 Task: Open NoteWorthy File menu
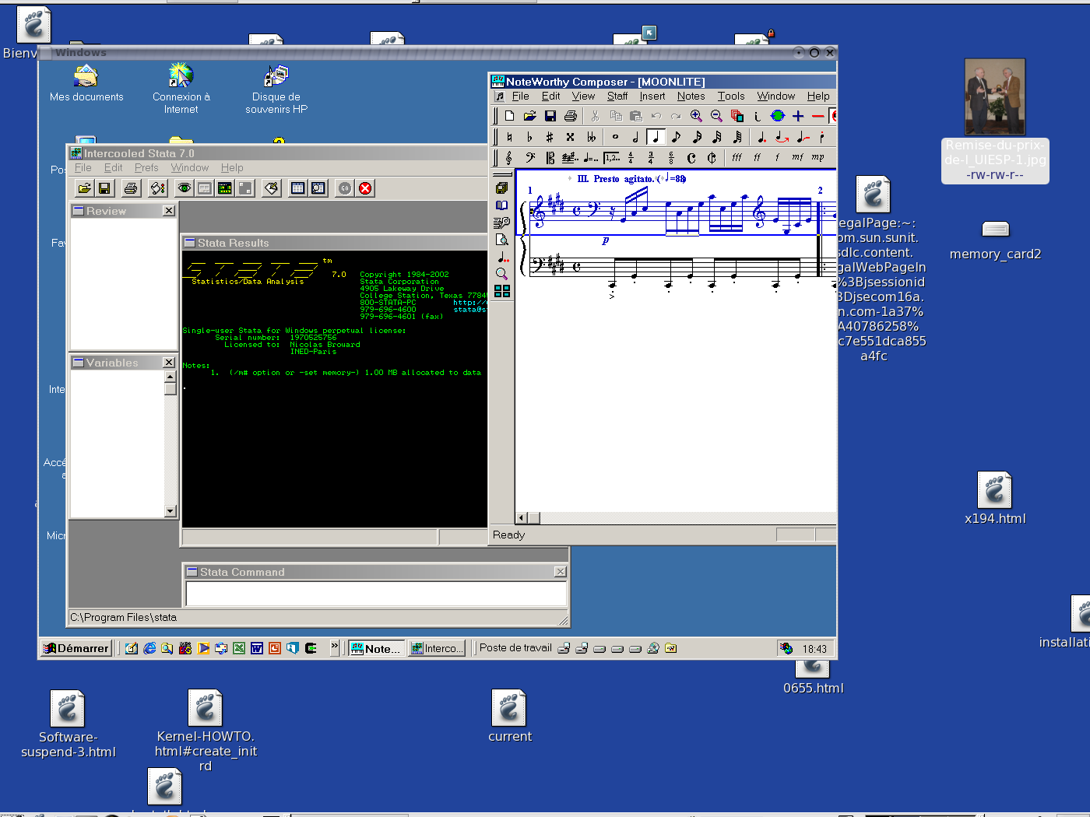pos(521,96)
